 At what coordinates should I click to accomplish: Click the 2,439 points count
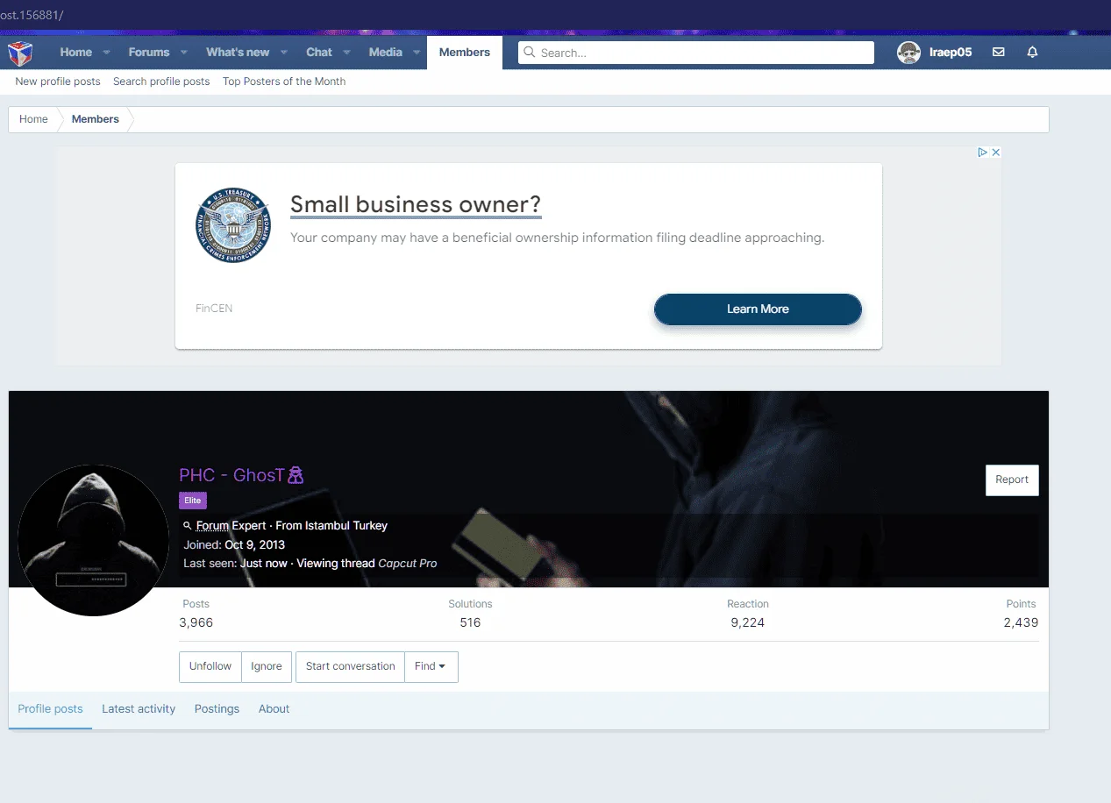pos(1021,623)
